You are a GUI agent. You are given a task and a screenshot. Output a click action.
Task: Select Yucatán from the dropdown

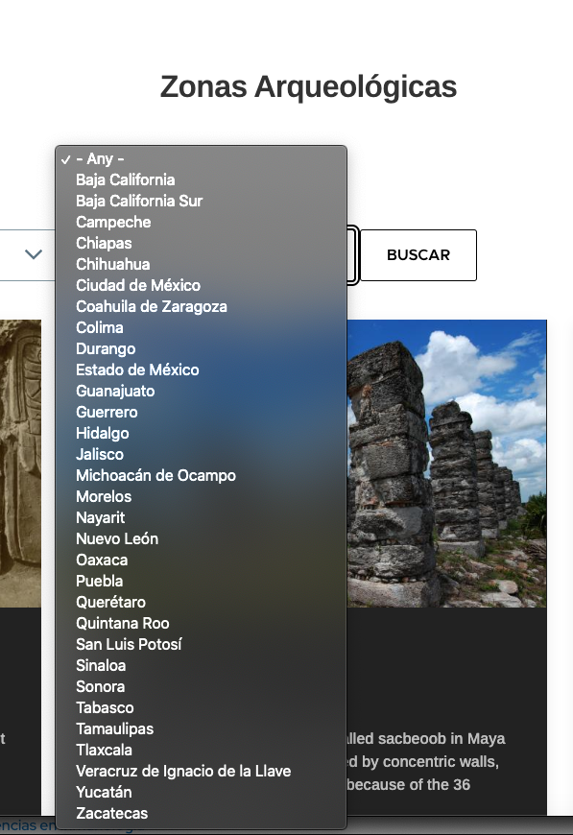[x=202, y=793]
